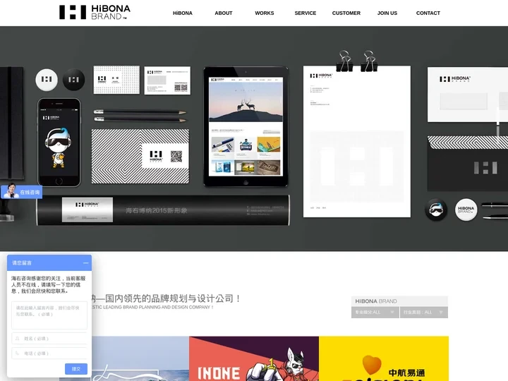The image size is (508, 381).
Task: Click the customer service avatar icon
Action: point(11,190)
